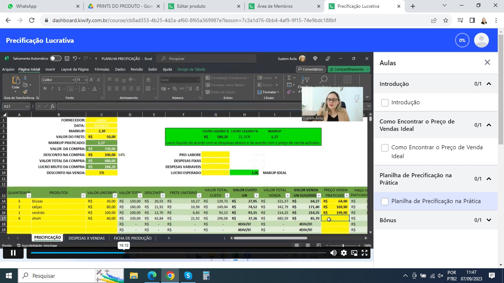Select the FICHA DE PRODUÇÃO sheet tab
Image resolution: width=504 pixels, height=283 pixels.
tap(133, 238)
